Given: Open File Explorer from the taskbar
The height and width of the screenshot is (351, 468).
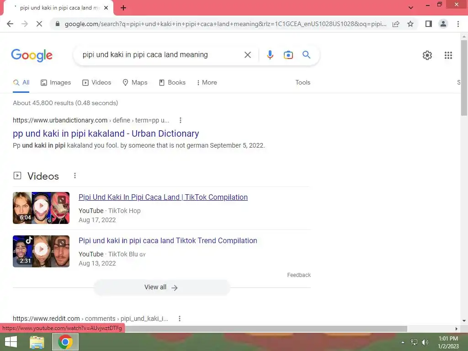Looking at the screenshot, I should 37,342.
